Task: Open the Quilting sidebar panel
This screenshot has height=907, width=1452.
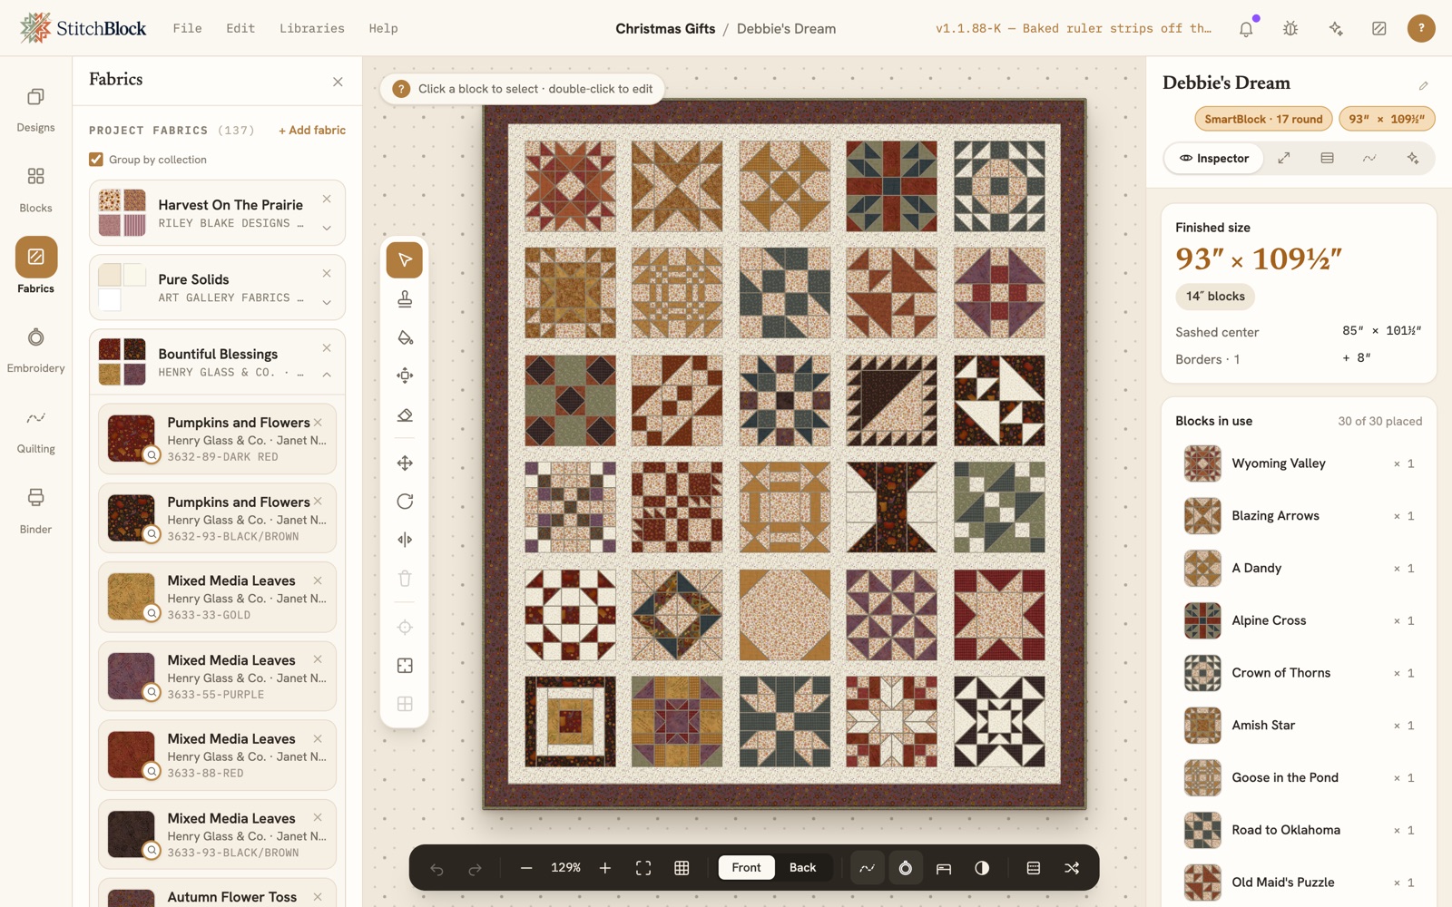Action: 35,430
